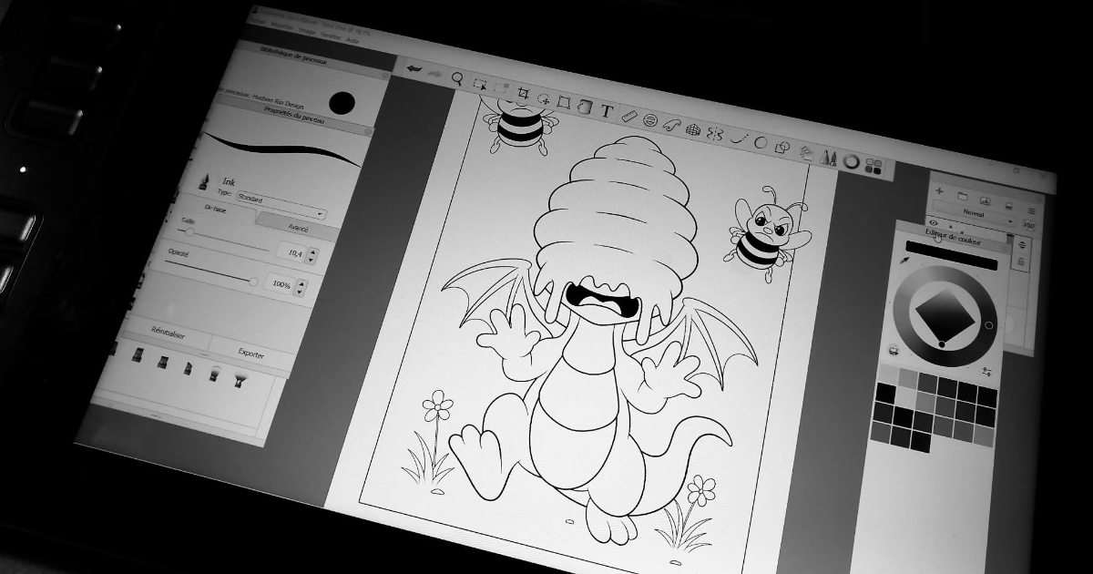Click the layer opacity value 100
Screen dimensions: 1093x574
(1028, 225)
